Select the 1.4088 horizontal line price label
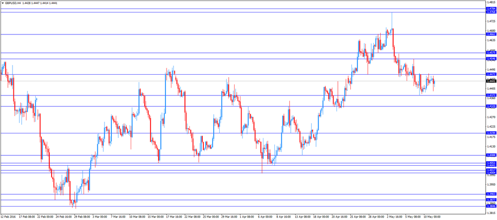 [x=491, y=155]
